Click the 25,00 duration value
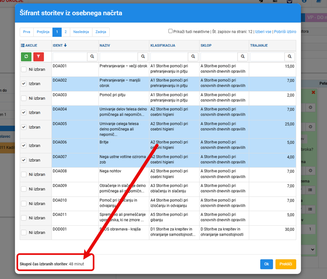This screenshot has width=327, height=279. click(x=290, y=124)
